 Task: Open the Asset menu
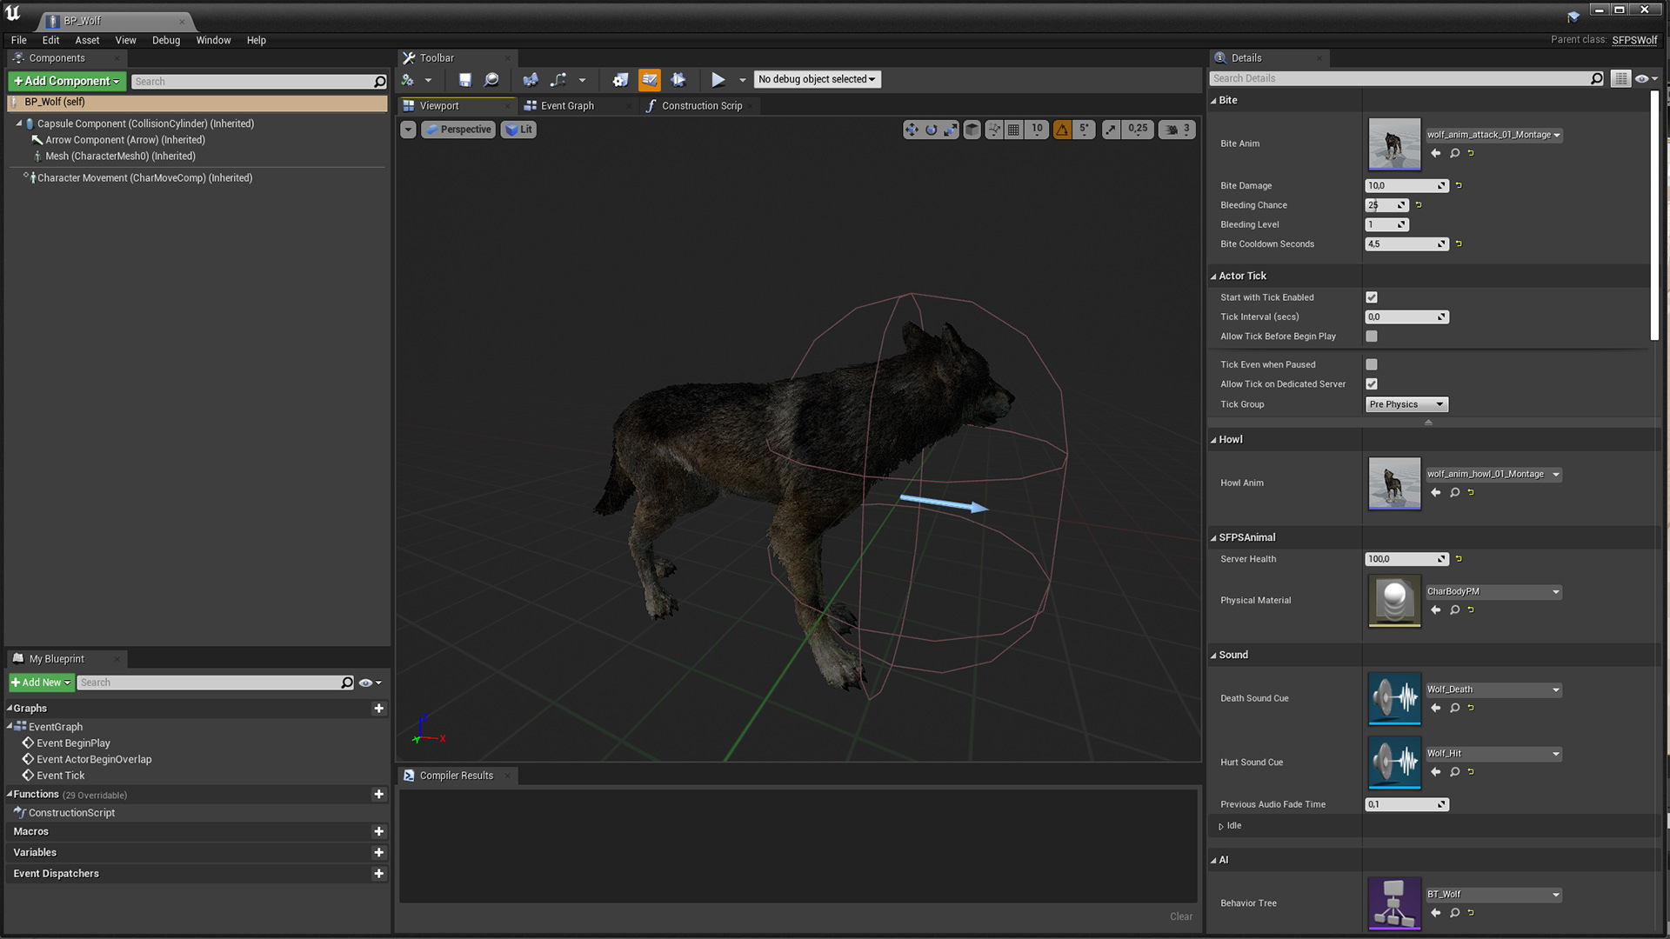pos(87,40)
